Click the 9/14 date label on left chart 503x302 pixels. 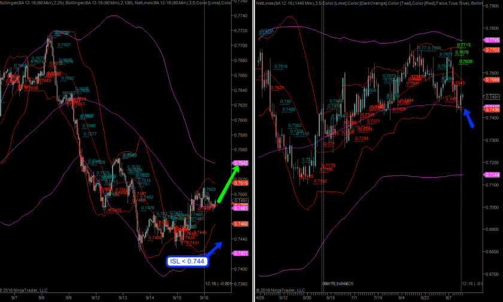coord(150,298)
